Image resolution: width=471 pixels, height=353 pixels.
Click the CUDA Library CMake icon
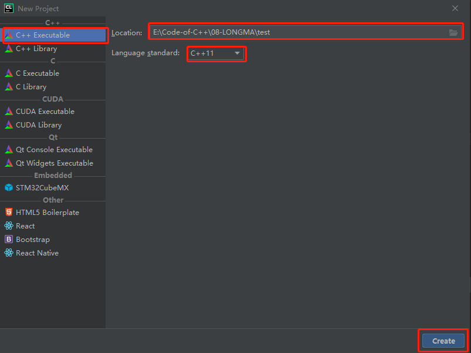click(x=9, y=125)
